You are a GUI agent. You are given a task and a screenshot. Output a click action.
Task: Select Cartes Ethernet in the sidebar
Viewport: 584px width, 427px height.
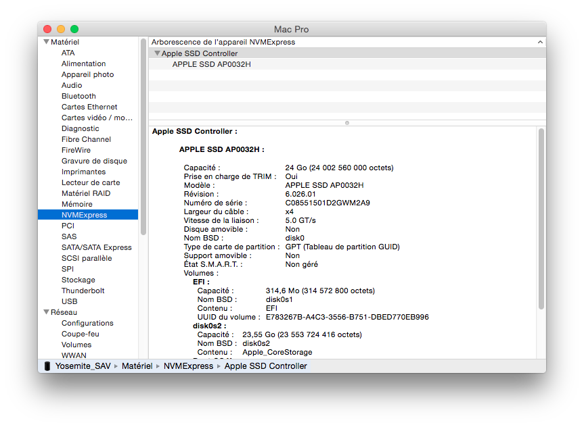pos(89,107)
